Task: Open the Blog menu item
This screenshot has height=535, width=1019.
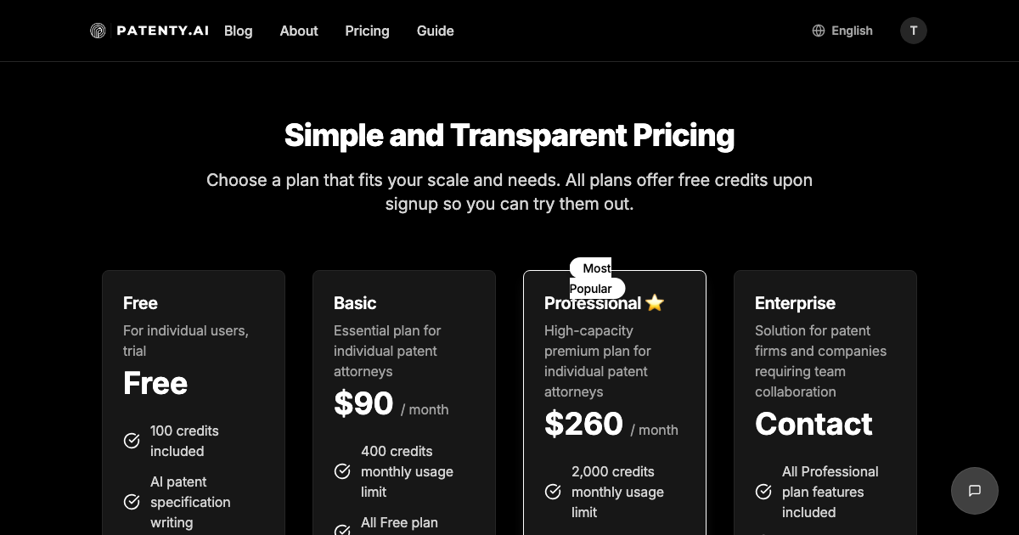Action: pos(238,31)
